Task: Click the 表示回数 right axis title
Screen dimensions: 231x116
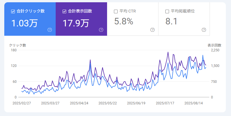Action: click(x=214, y=45)
